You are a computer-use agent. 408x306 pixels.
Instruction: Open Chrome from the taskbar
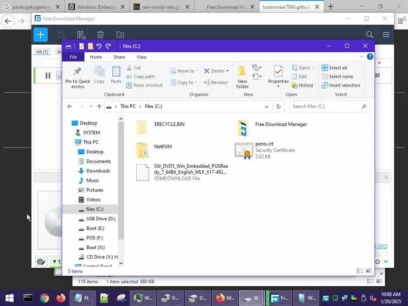(x=45, y=298)
